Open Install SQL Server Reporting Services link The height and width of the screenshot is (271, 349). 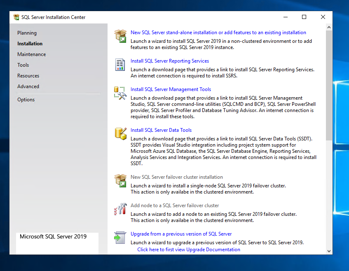[169, 61]
